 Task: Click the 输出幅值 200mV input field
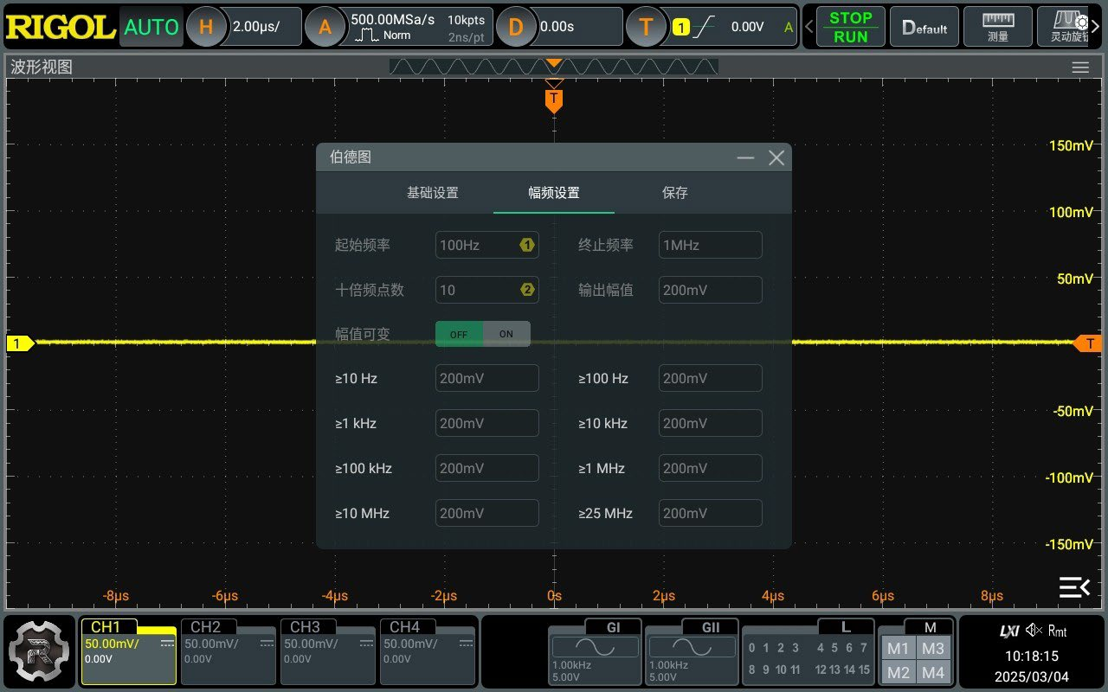[x=711, y=290]
